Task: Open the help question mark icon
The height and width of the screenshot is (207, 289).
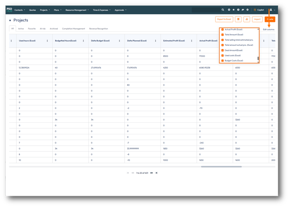Action: pos(238,10)
